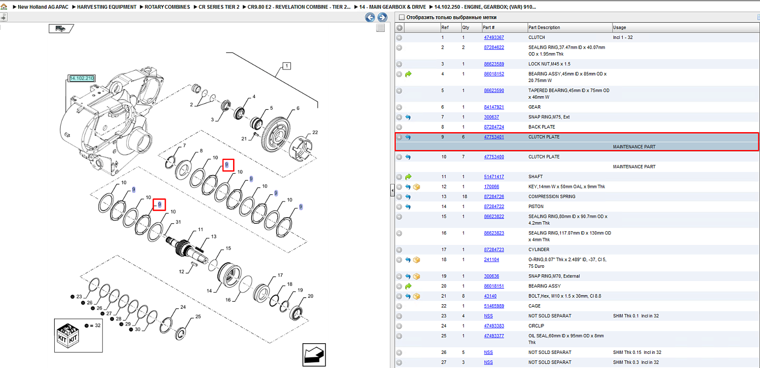This screenshot has height=368, width=760.
Task: Click the return arrow icon at diagram bottom right
Action: (314, 354)
